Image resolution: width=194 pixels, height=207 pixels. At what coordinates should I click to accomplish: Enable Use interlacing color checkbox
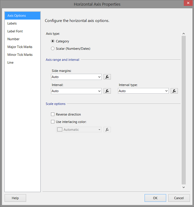tap(53, 122)
